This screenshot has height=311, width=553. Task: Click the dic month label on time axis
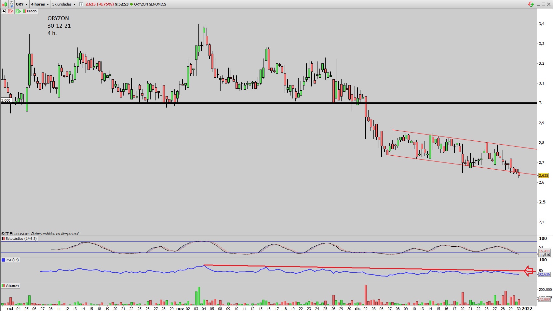(x=357, y=308)
